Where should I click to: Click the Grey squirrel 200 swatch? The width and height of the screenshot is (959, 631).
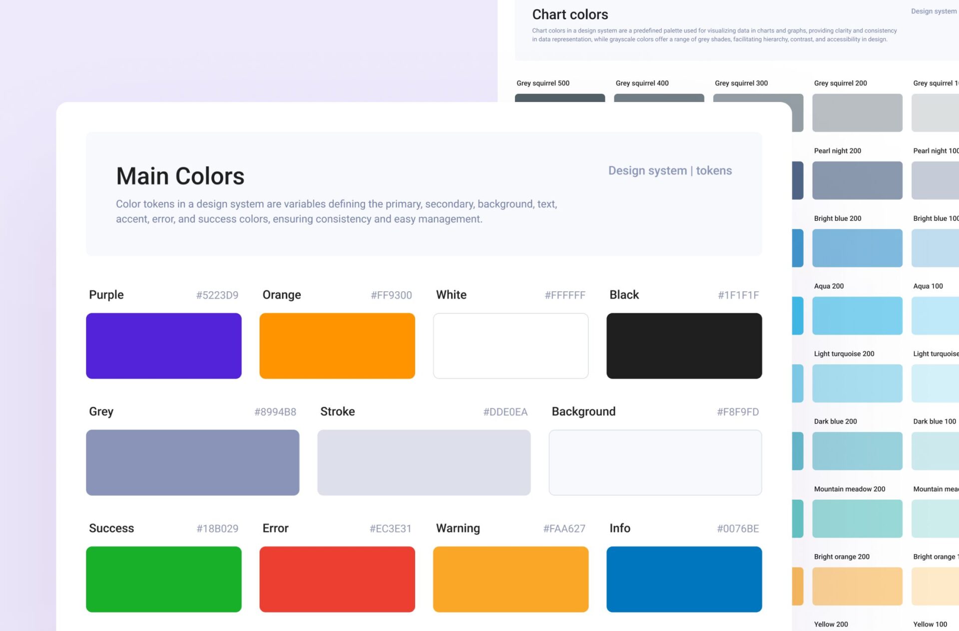(x=857, y=113)
